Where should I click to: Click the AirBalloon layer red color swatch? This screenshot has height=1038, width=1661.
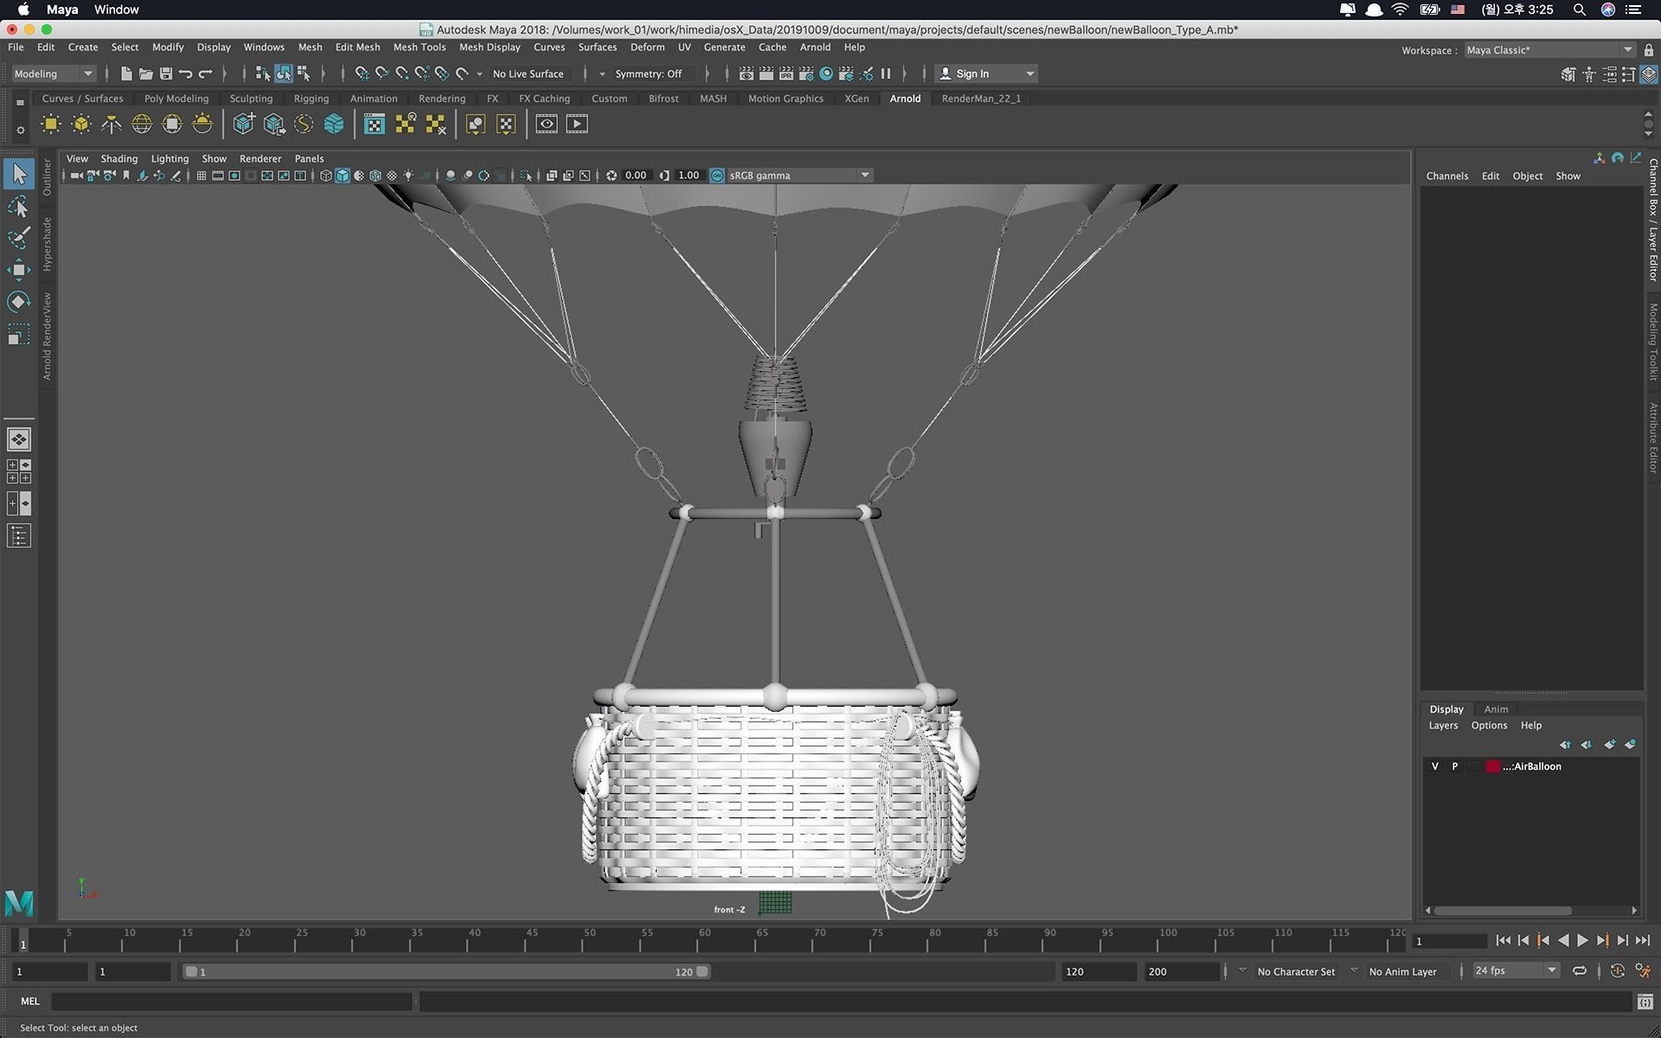(x=1492, y=766)
